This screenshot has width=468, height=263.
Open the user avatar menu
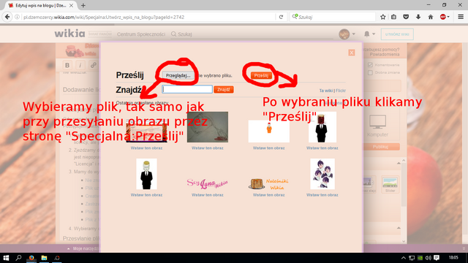(x=344, y=34)
